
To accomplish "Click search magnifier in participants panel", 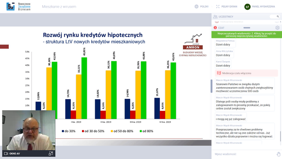I will (278, 16).
